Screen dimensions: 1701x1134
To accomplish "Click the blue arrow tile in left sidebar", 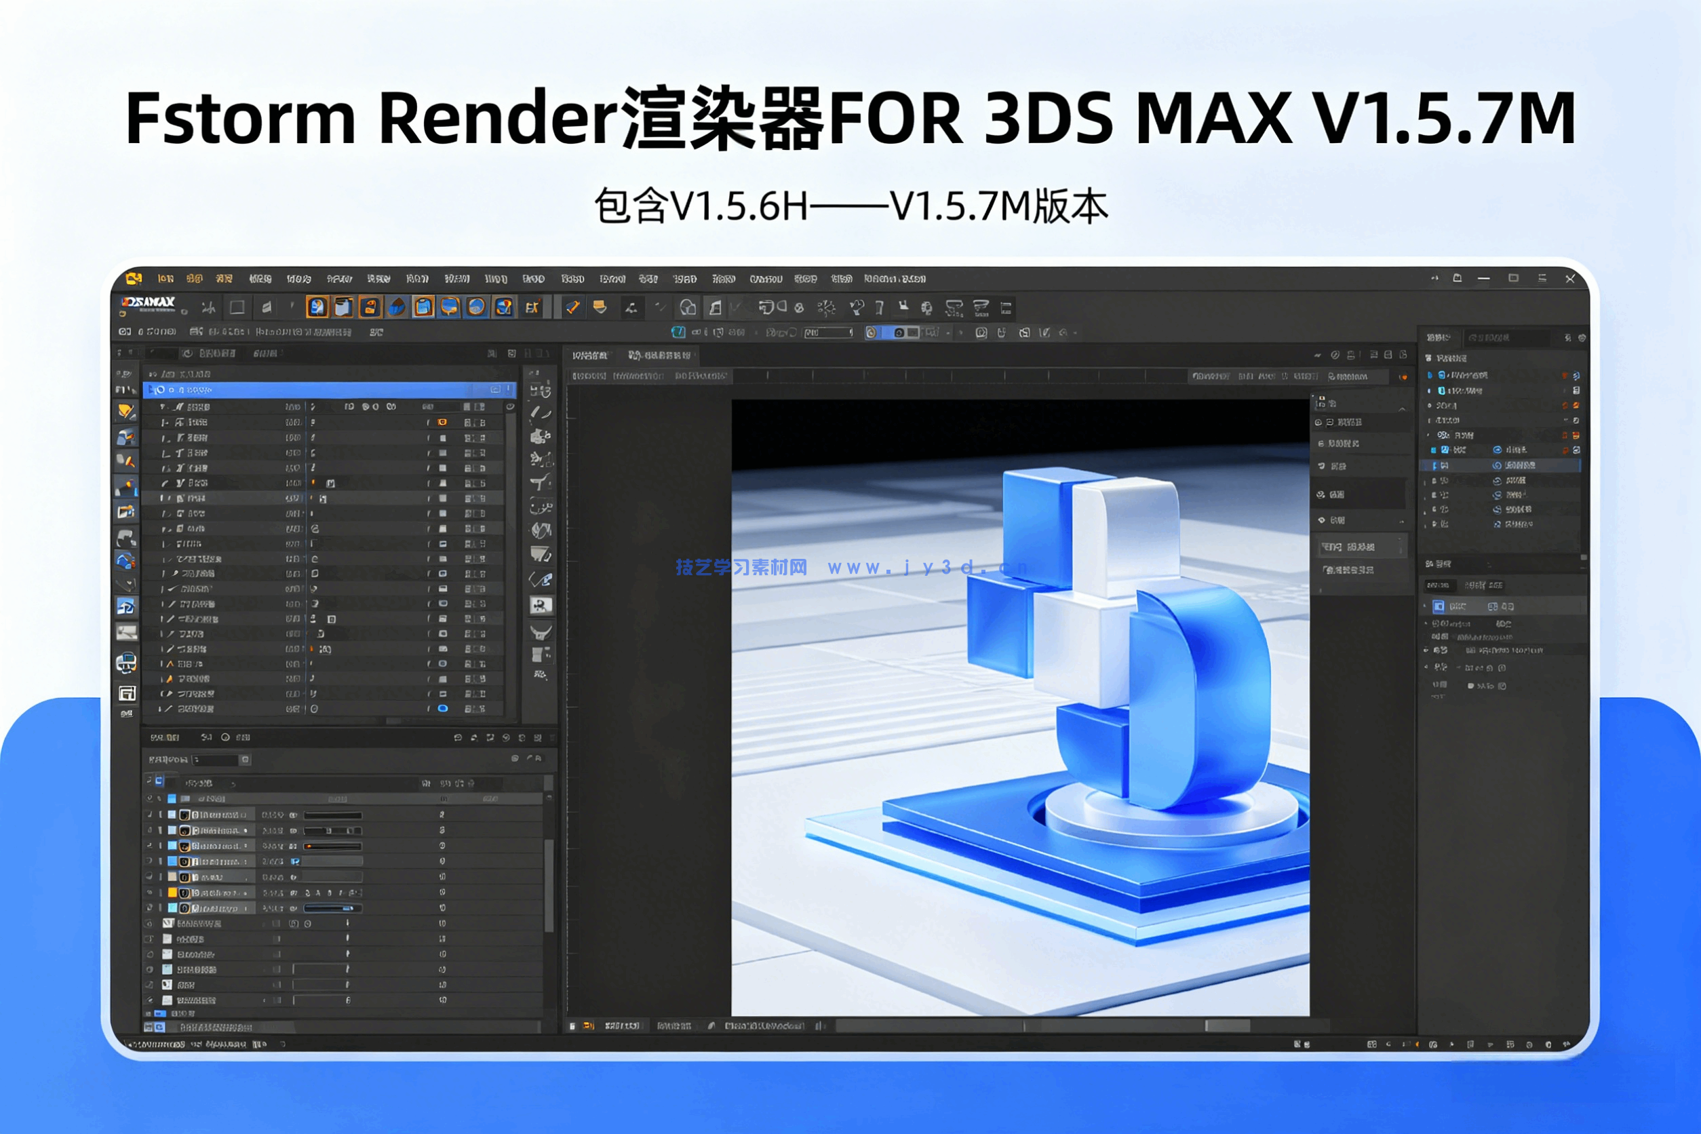I will pyautogui.click(x=126, y=606).
